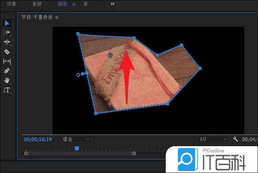Select the Razor tool
The image size is (258, 173).
click(x=7, y=52)
